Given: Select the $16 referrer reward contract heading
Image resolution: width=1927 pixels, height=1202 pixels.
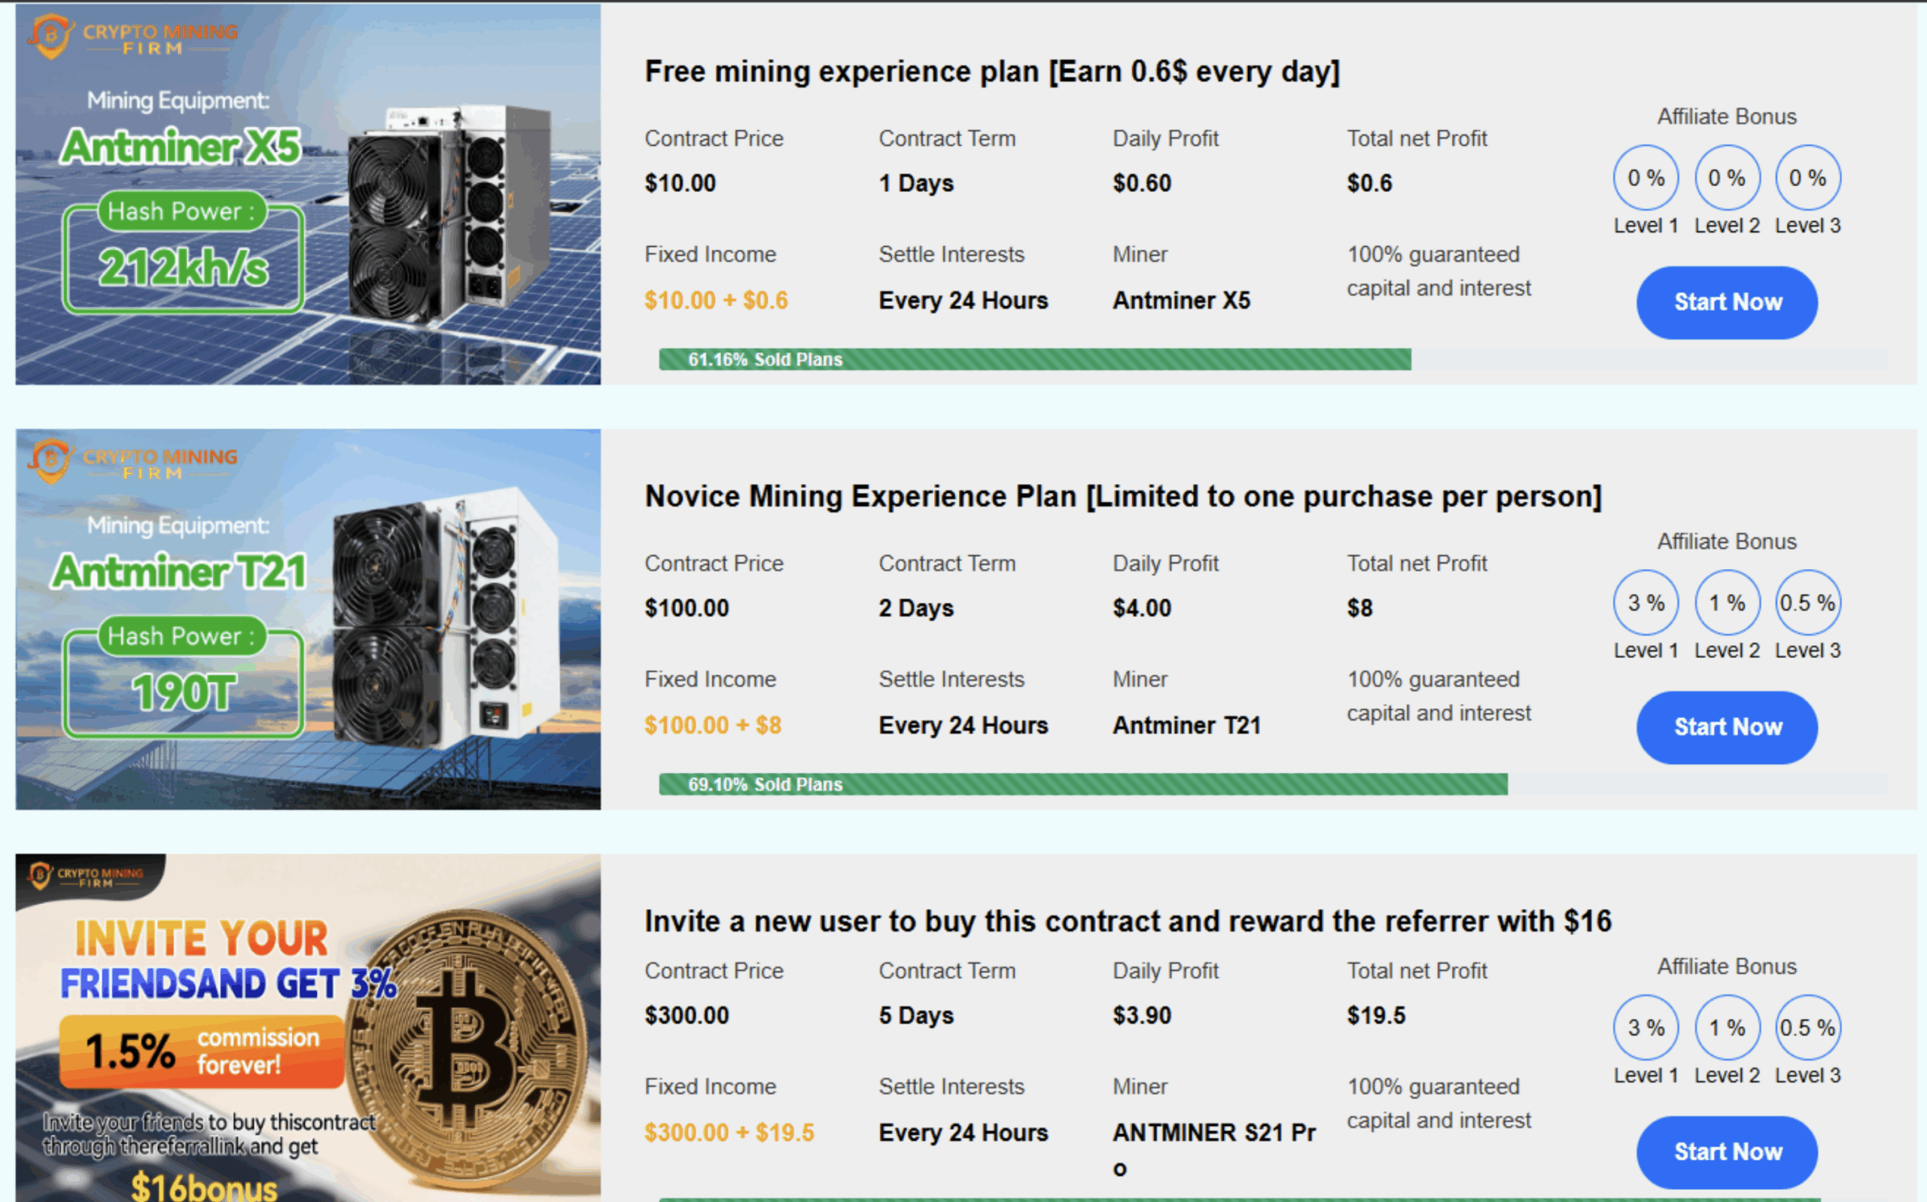Looking at the screenshot, I should coord(1127,921).
